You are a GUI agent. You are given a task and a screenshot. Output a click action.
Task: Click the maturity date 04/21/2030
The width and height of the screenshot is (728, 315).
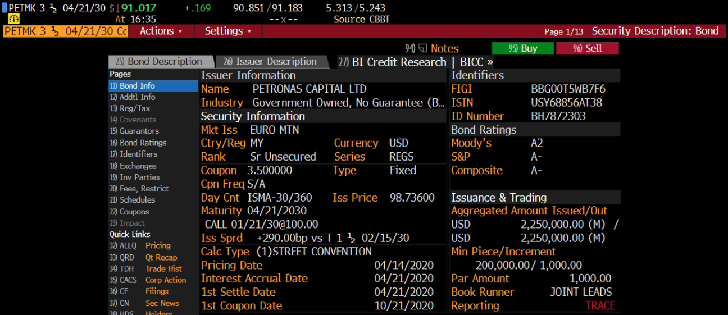(277, 211)
